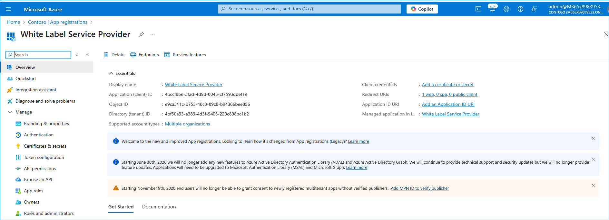Collapse the Essentials section
Screen dimensions: 609x220
coord(111,73)
